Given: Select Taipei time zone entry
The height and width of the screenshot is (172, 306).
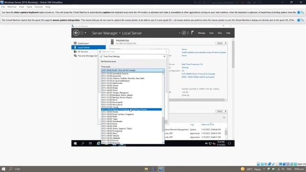Looking at the screenshot, I should click(x=131, y=119).
